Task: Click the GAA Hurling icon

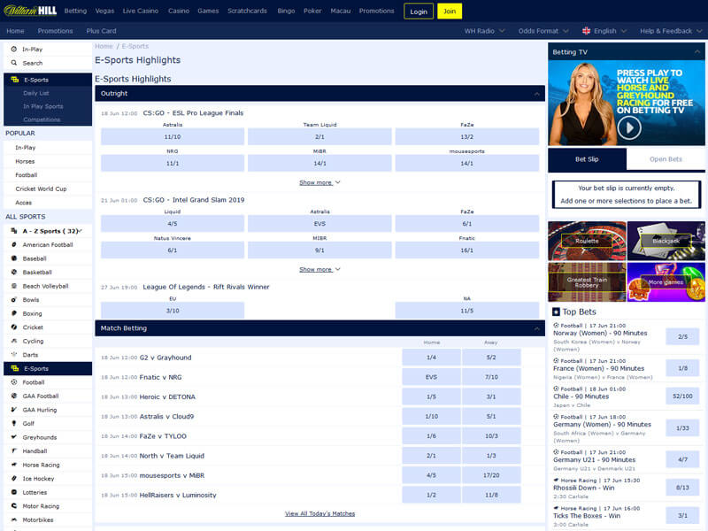Action: point(14,410)
